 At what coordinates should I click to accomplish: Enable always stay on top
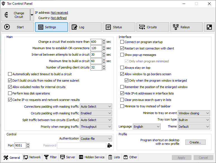point(122,68)
